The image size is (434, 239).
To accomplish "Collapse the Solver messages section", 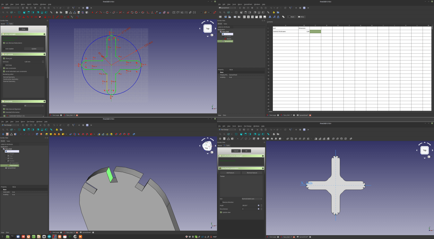I will (x=44, y=34).
